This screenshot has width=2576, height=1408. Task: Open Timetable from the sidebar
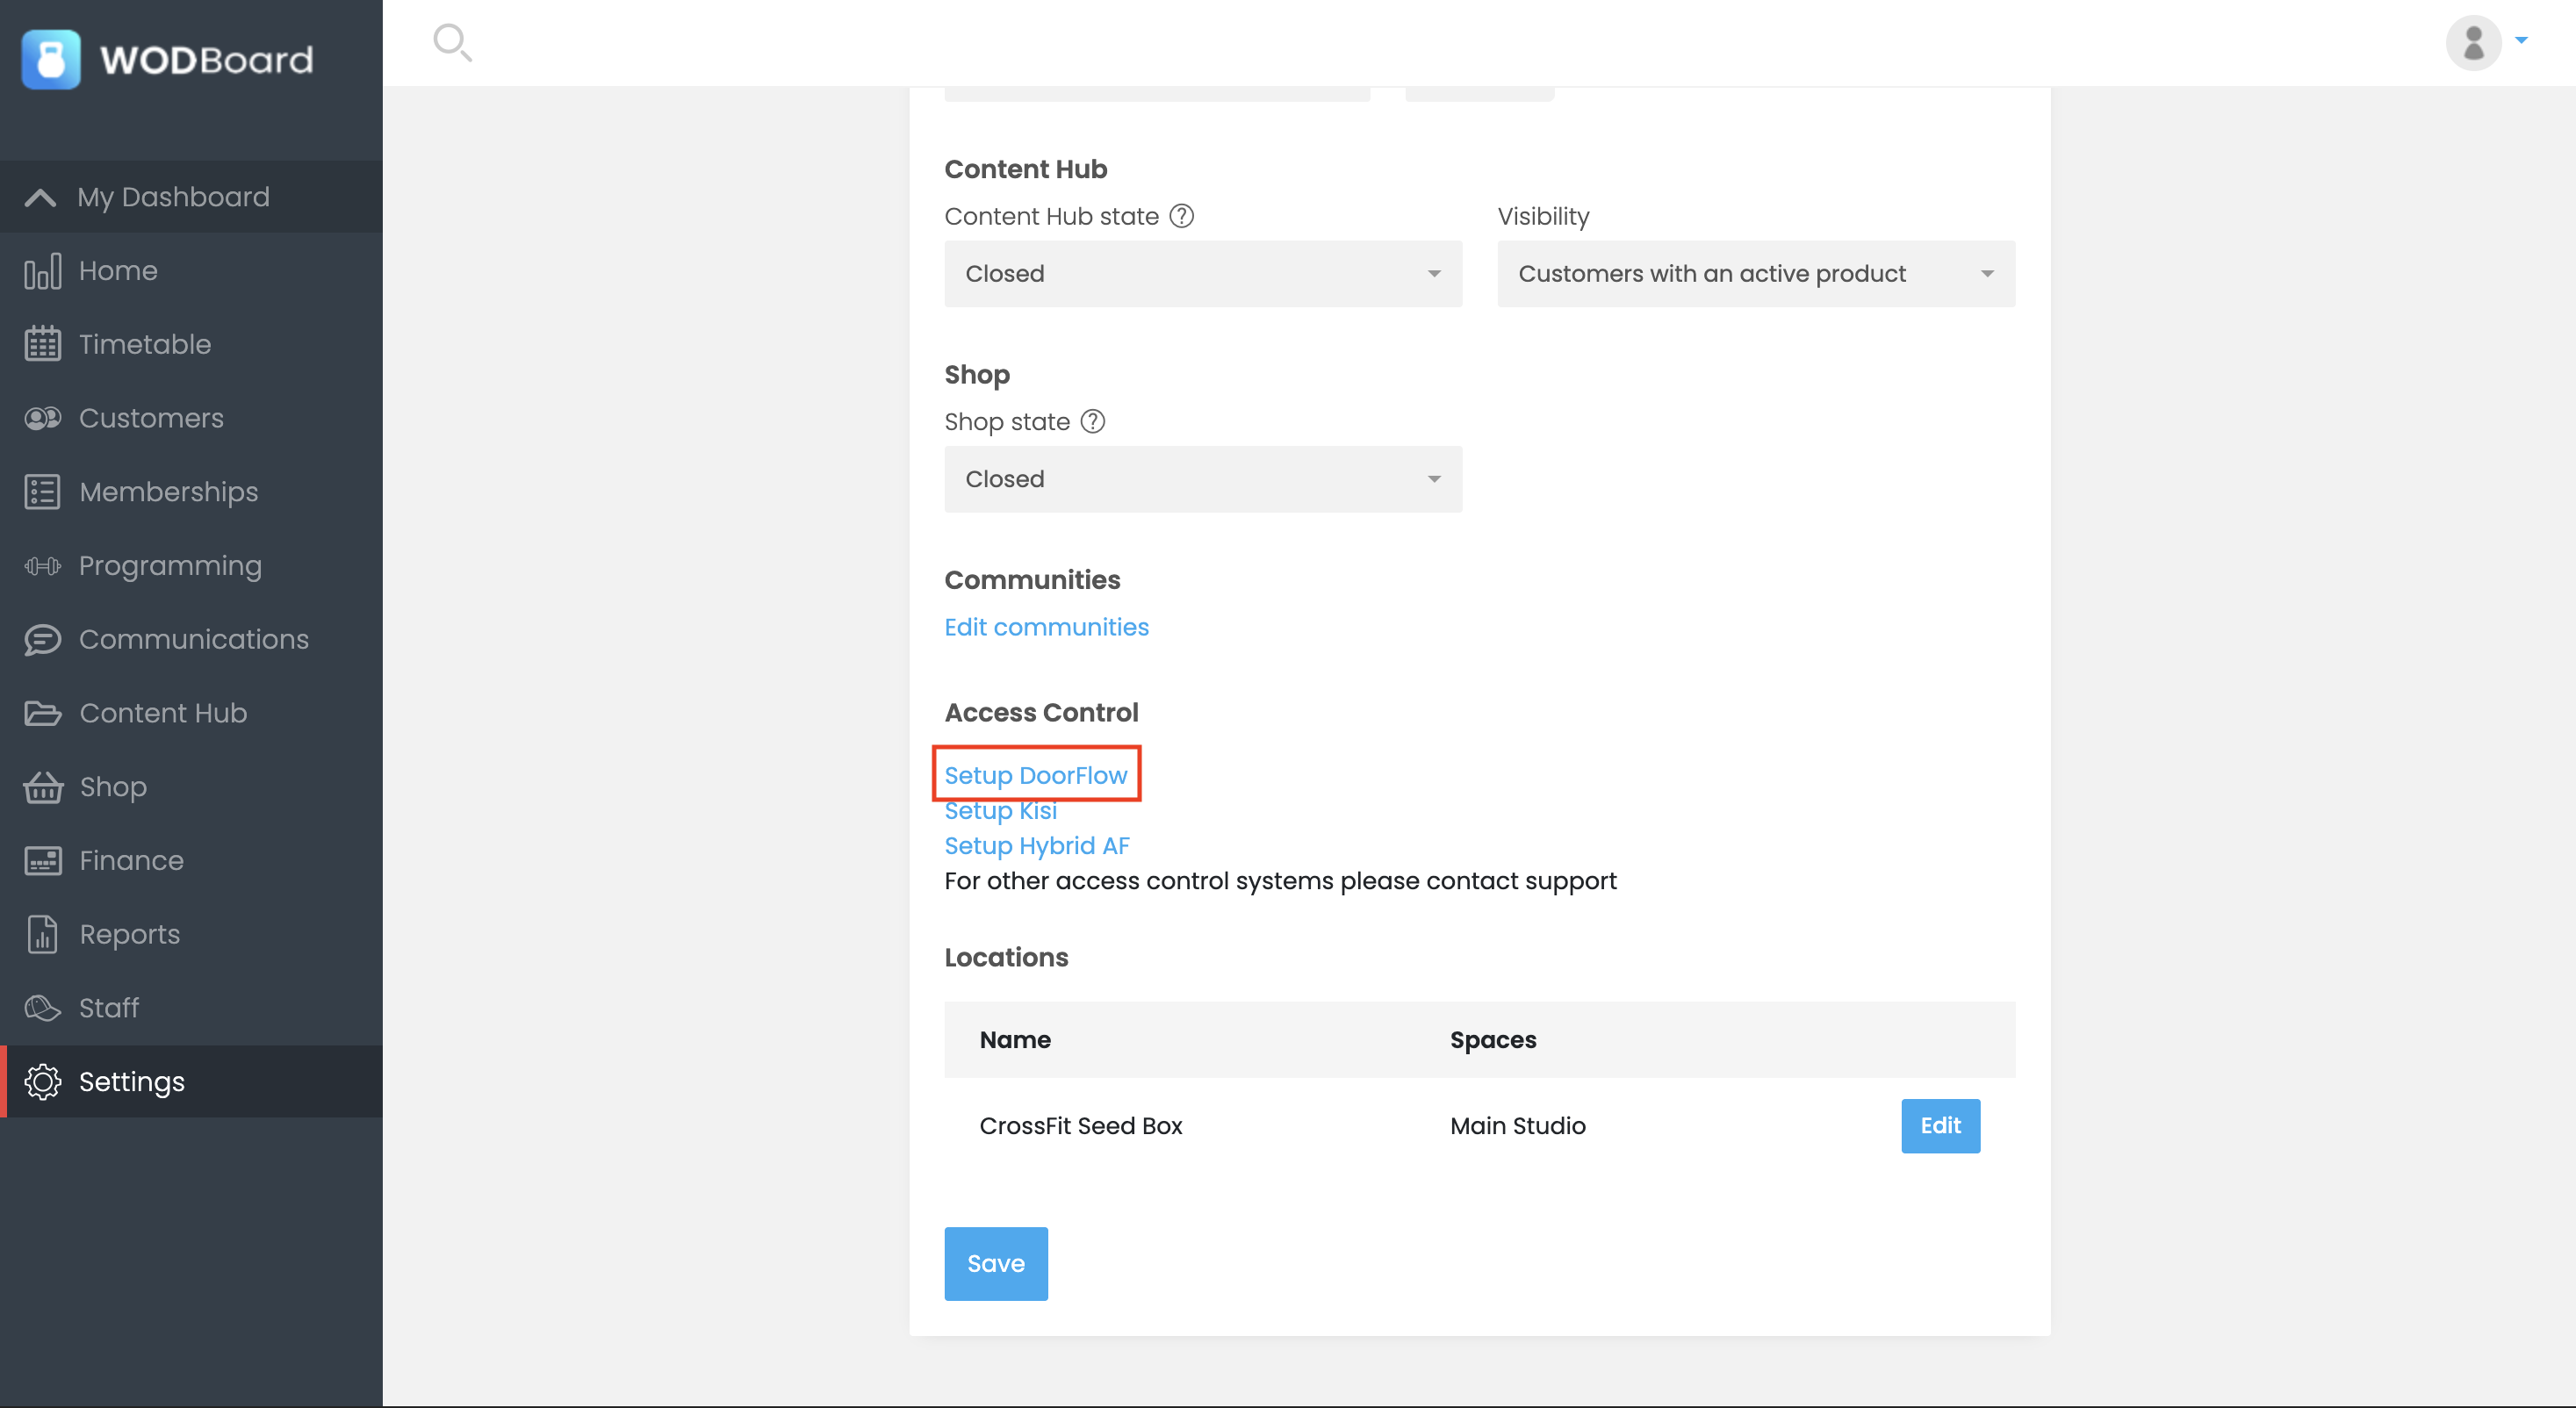(x=145, y=344)
